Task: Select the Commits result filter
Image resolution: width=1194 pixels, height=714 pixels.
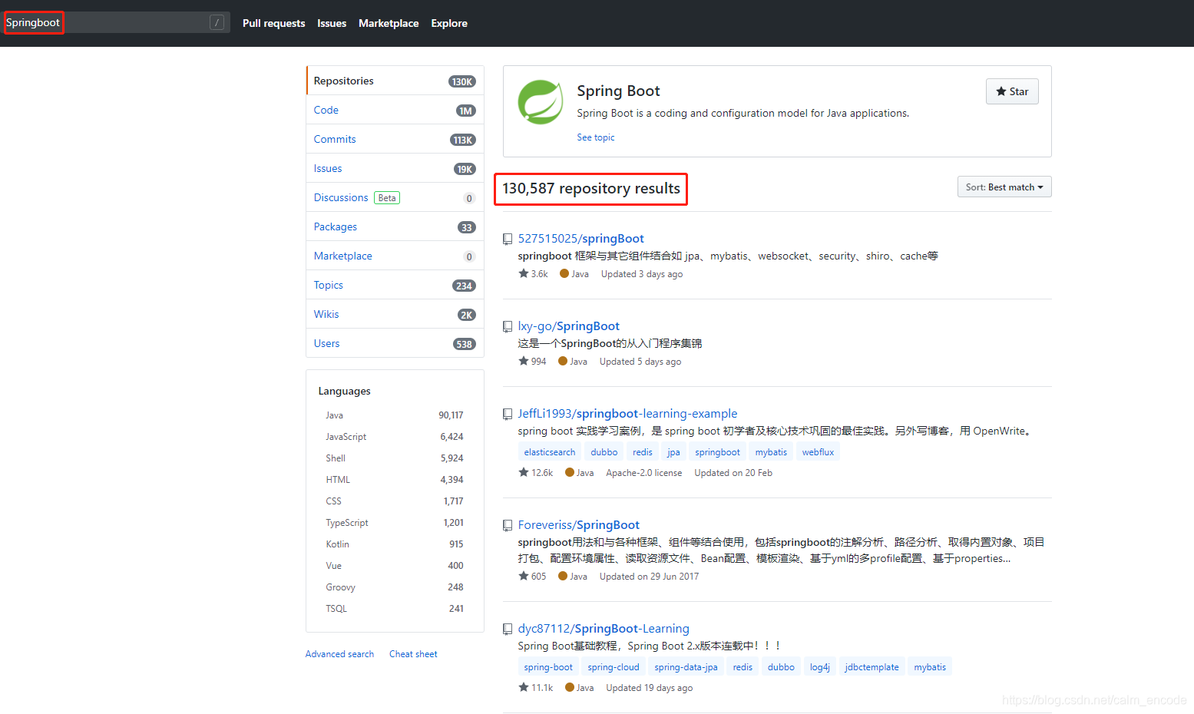Action: [x=395, y=139]
